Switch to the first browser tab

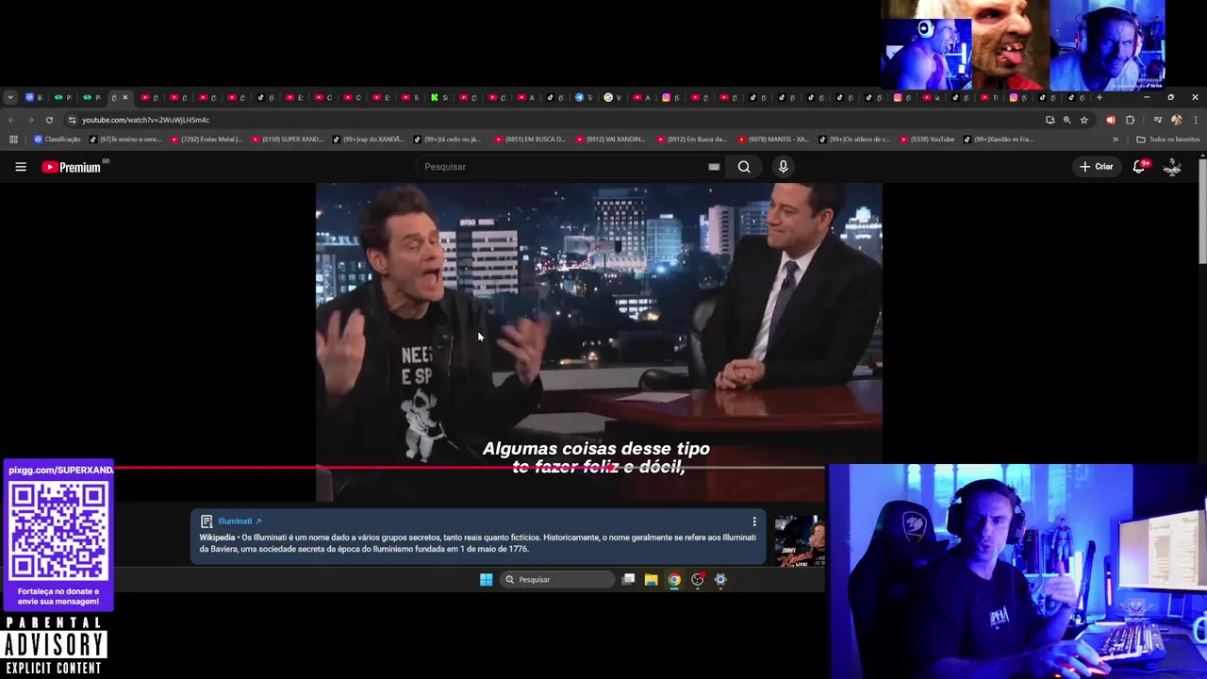(33, 97)
